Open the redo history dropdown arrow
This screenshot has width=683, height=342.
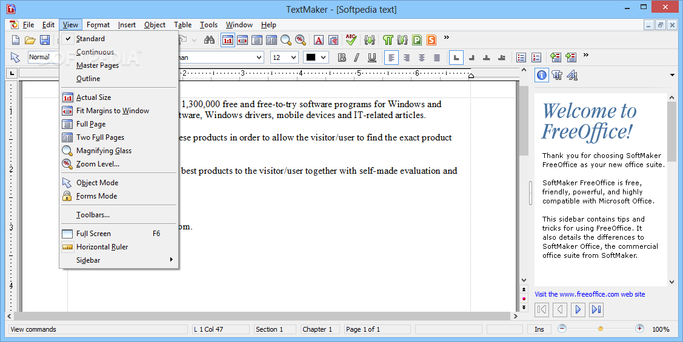pos(195,41)
